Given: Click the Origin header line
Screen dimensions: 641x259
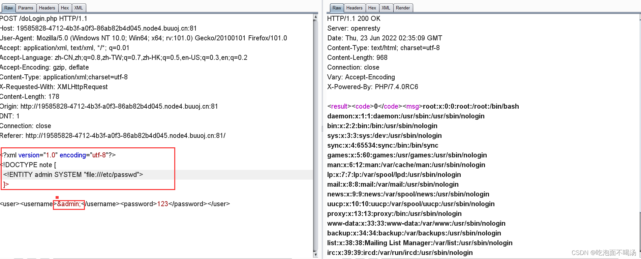Looking at the screenshot, I should pyautogui.click(x=109, y=106).
